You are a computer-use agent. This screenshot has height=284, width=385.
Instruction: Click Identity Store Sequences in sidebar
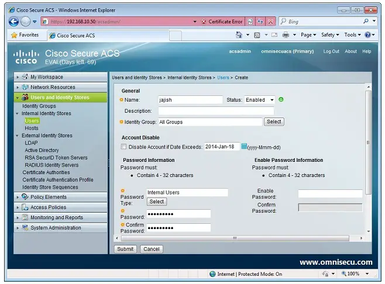click(x=50, y=187)
